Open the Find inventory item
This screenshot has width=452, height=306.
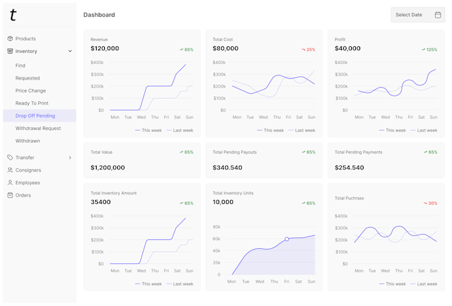20,65
